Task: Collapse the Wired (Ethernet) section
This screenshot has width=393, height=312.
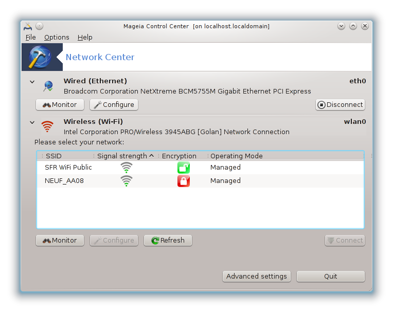Action: coord(32,82)
